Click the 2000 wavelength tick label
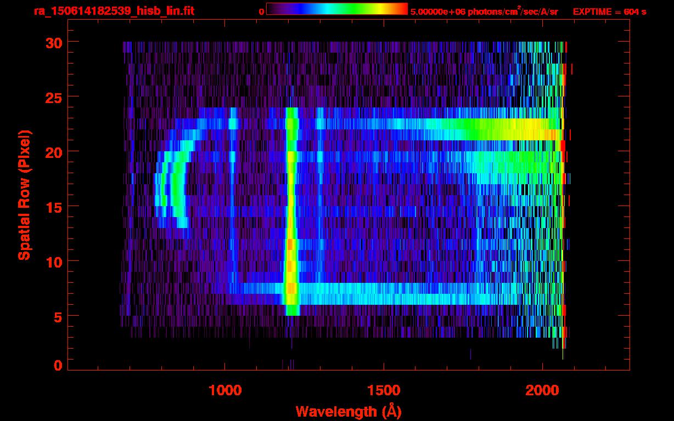Screen dimensions: 674x421 [x=542, y=390]
